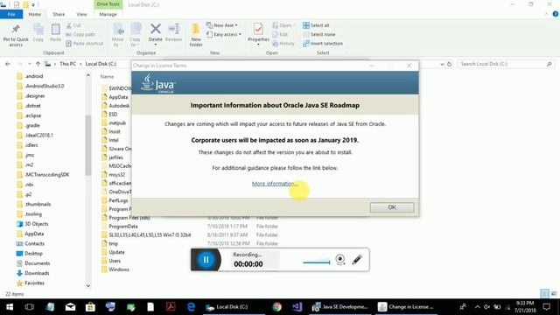Open Google Chrome from the taskbar
The width and height of the screenshot is (560, 315).
[x=276, y=307]
